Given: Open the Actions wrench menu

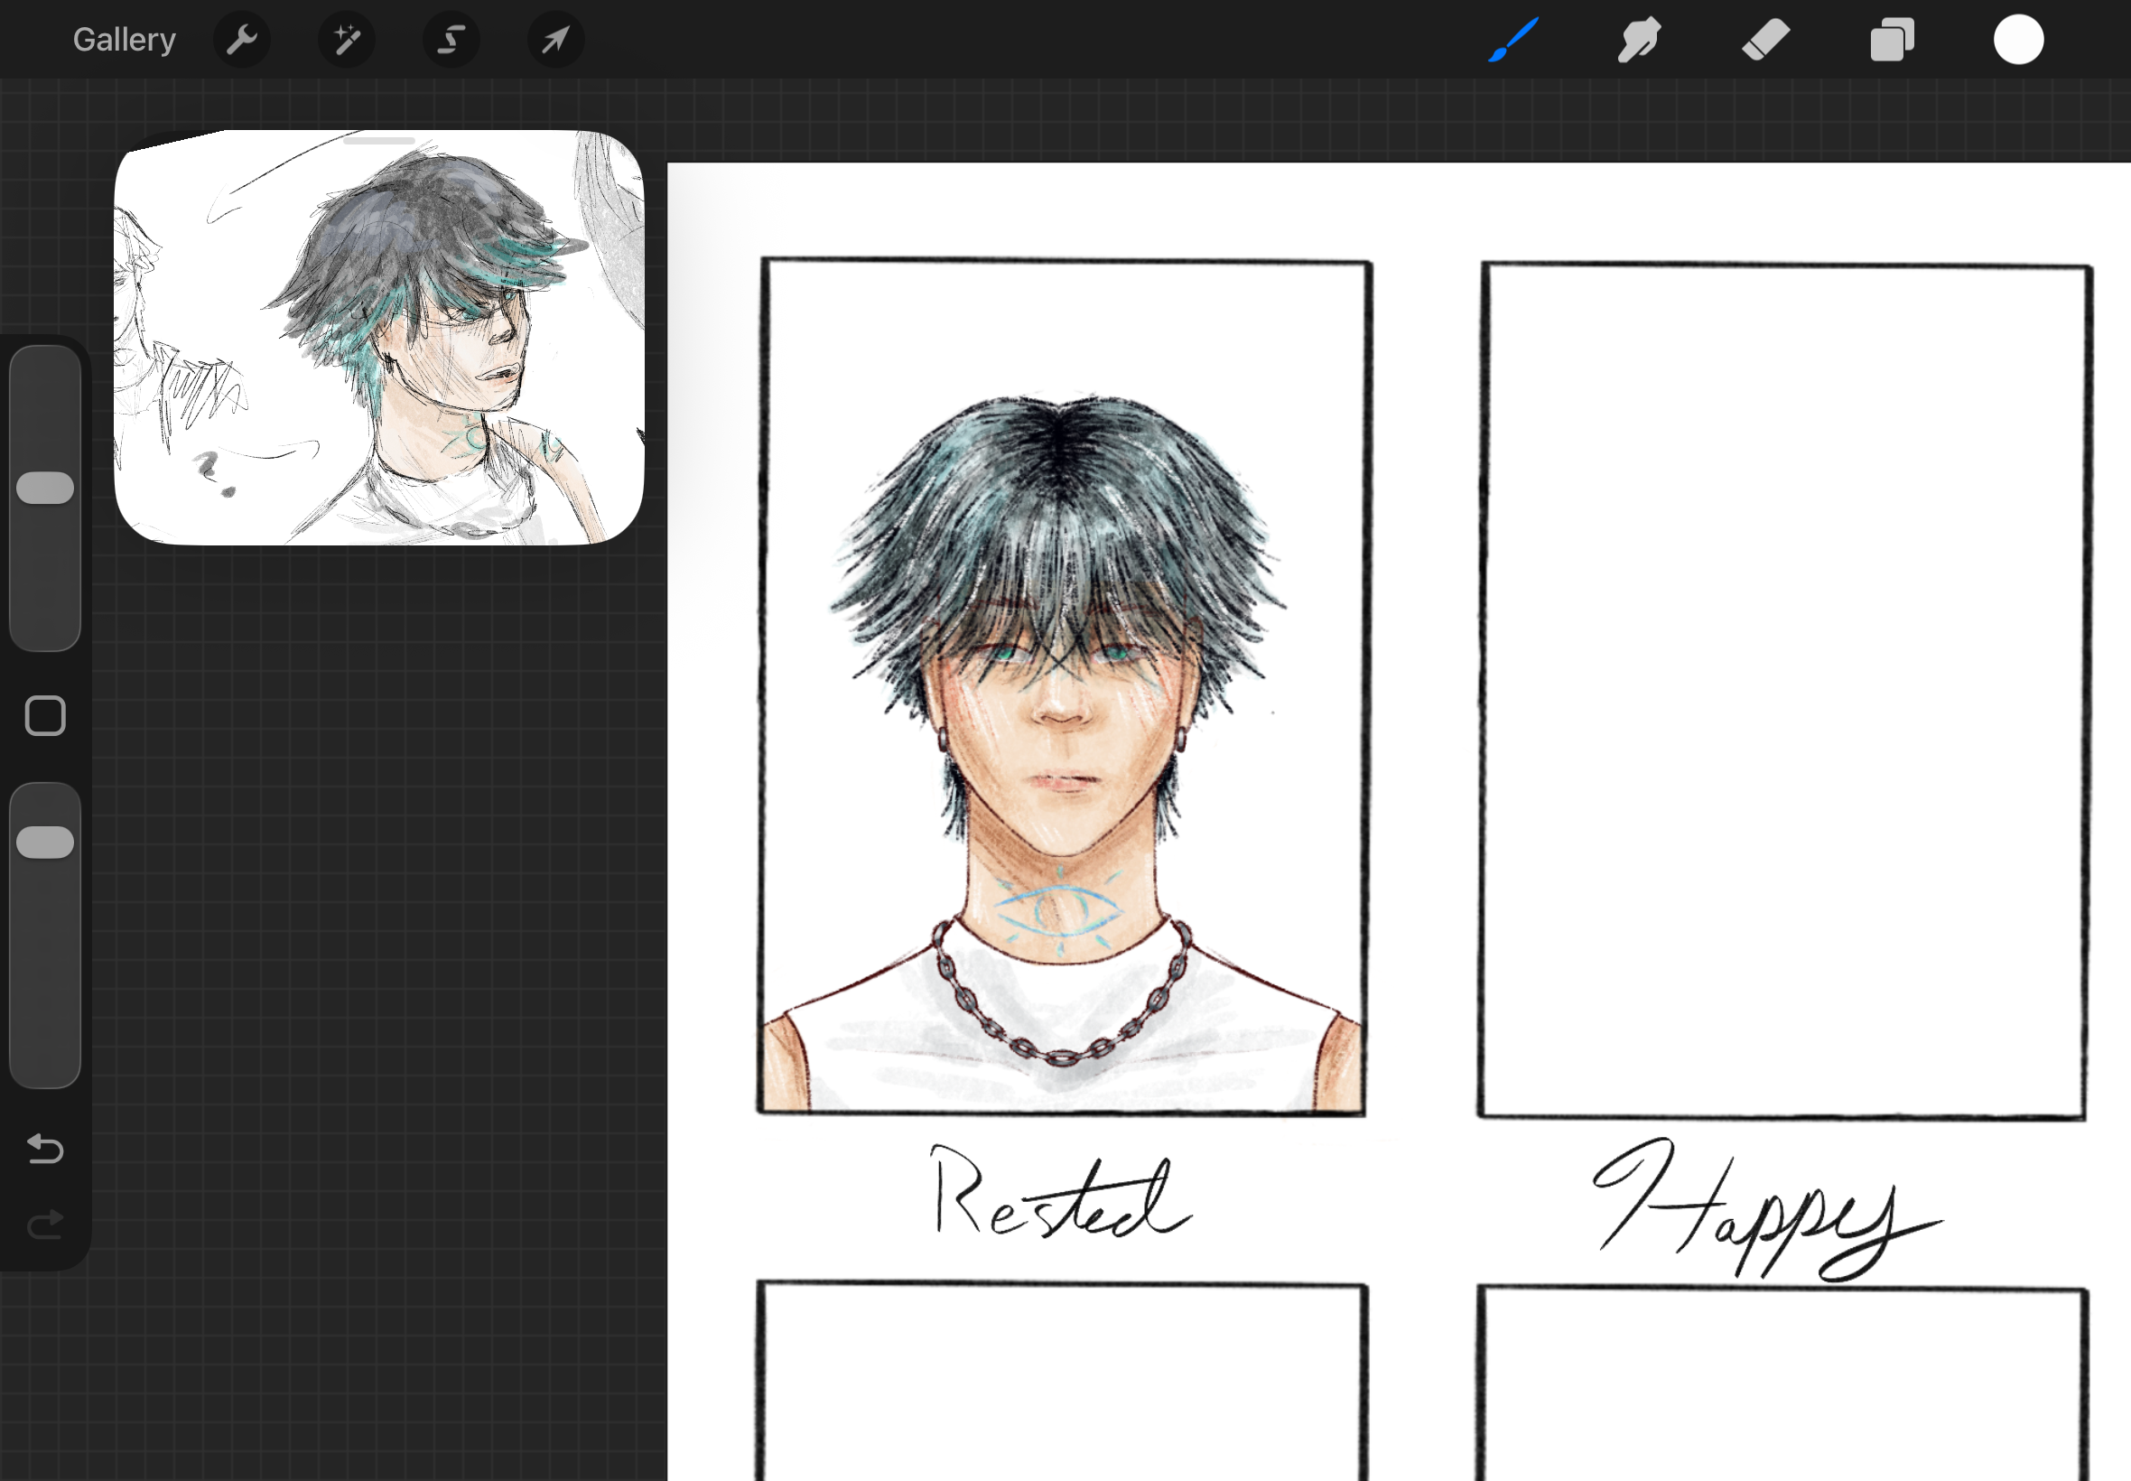Looking at the screenshot, I should [241, 40].
